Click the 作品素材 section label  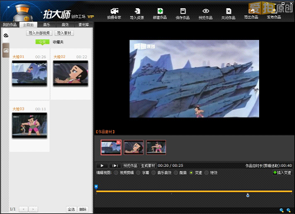[105, 132]
